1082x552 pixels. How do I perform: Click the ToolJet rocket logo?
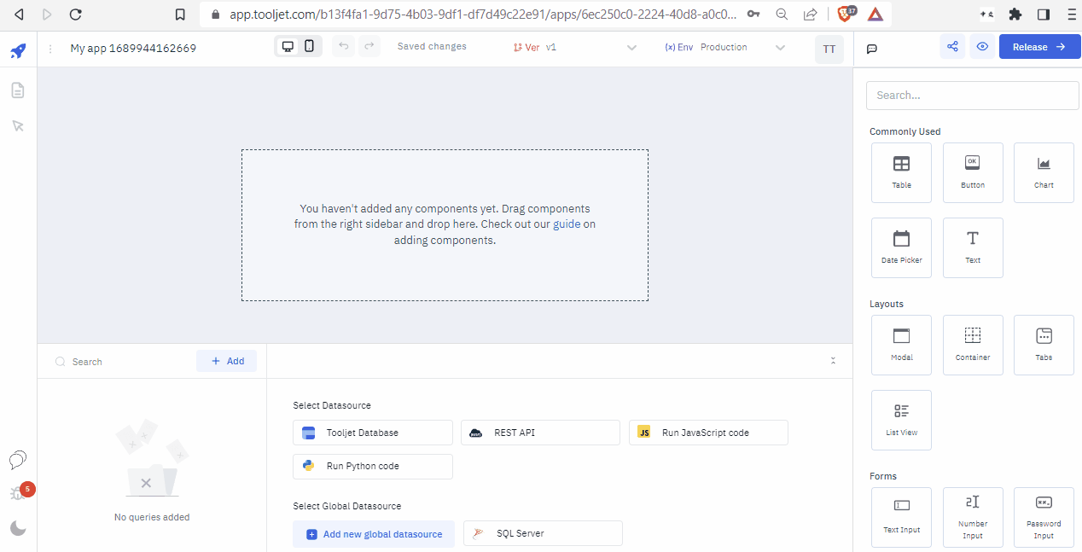[18, 51]
